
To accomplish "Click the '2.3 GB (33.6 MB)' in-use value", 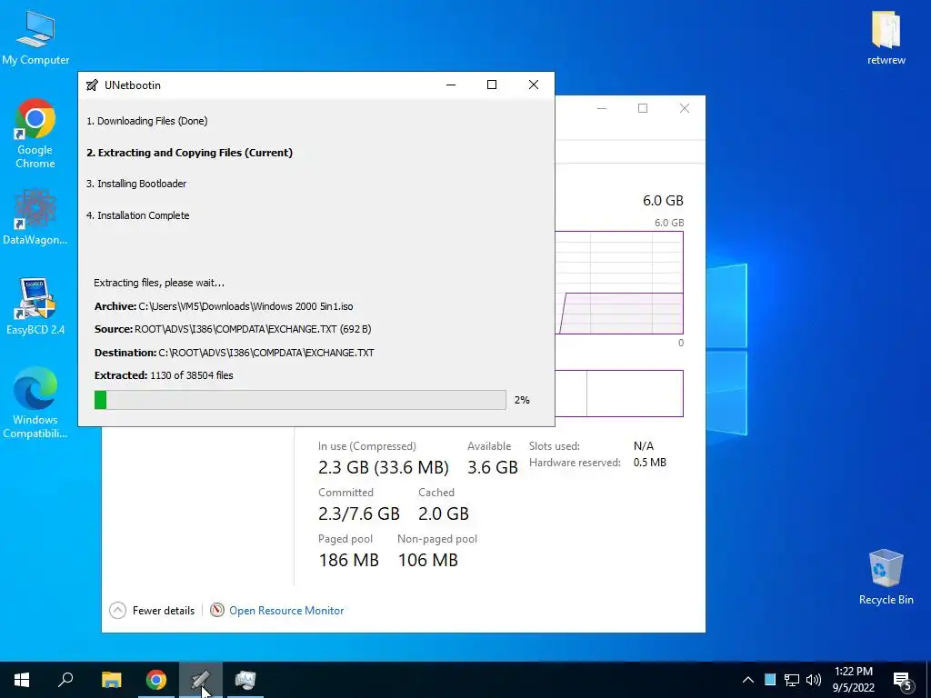I will (384, 468).
